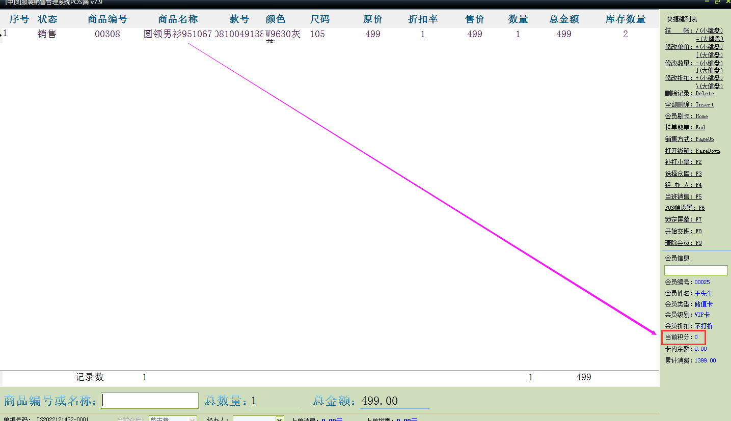
Task: Click the 折扣率 column header
Action: pyautogui.click(x=423, y=19)
